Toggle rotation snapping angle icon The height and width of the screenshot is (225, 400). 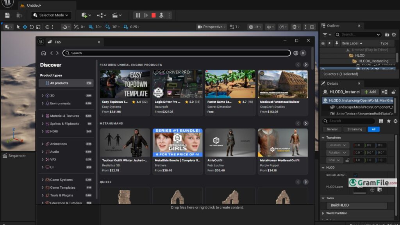108,27
